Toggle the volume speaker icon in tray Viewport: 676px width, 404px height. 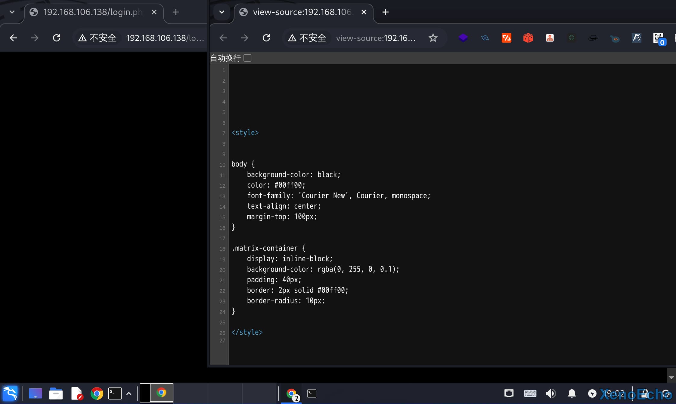pyautogui.click(x=551, y=393)
